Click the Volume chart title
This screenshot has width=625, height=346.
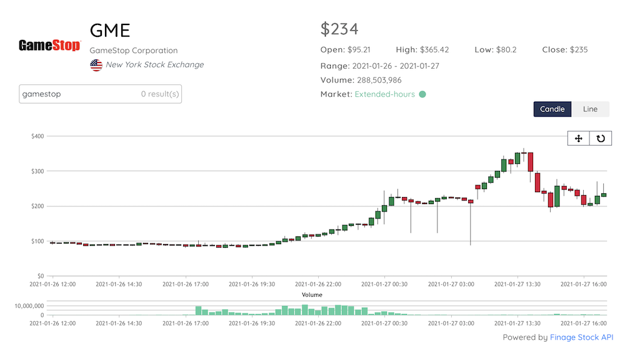[x=312, y=294]
